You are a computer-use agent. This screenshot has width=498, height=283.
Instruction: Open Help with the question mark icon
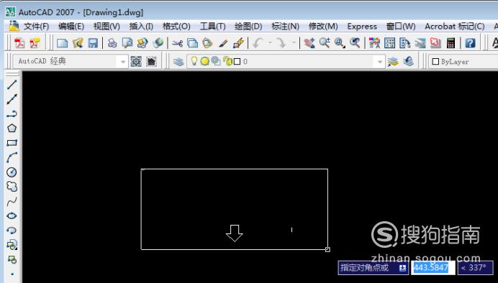(x=470, y=43)
